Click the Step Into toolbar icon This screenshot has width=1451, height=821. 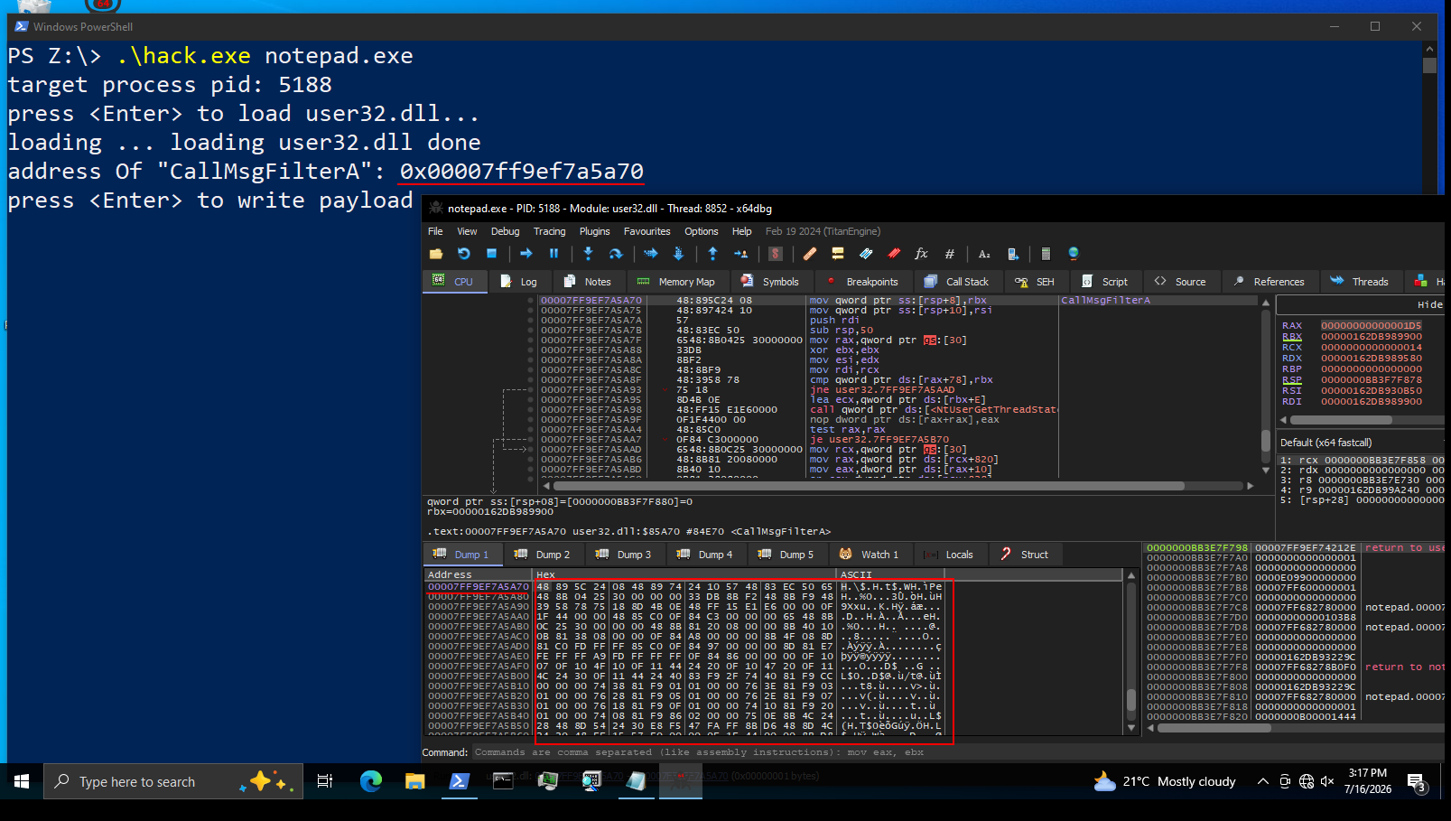(588, 254)
